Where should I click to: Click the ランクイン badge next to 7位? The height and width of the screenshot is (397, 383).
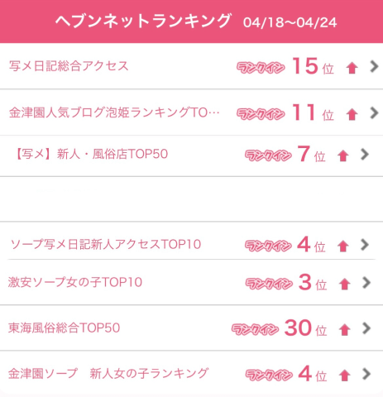click(268, 155)
